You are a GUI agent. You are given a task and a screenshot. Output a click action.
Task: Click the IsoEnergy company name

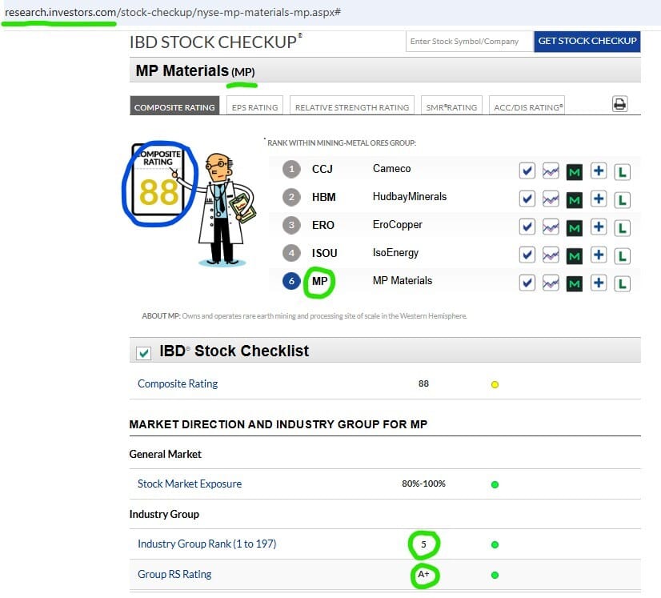(x=395, y=253)
